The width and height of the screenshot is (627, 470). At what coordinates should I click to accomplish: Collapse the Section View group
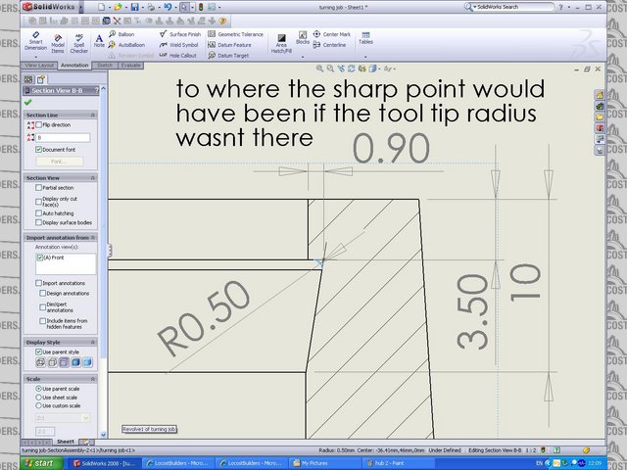click(93, 178)
